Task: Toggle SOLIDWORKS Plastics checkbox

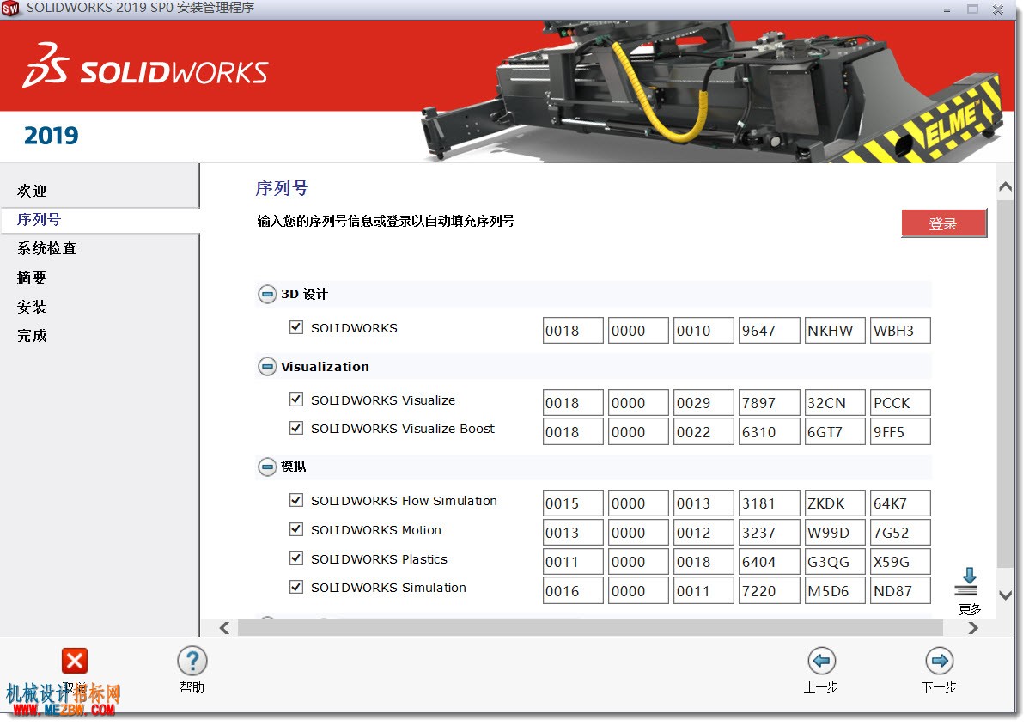Action: [x=296, y=558]
